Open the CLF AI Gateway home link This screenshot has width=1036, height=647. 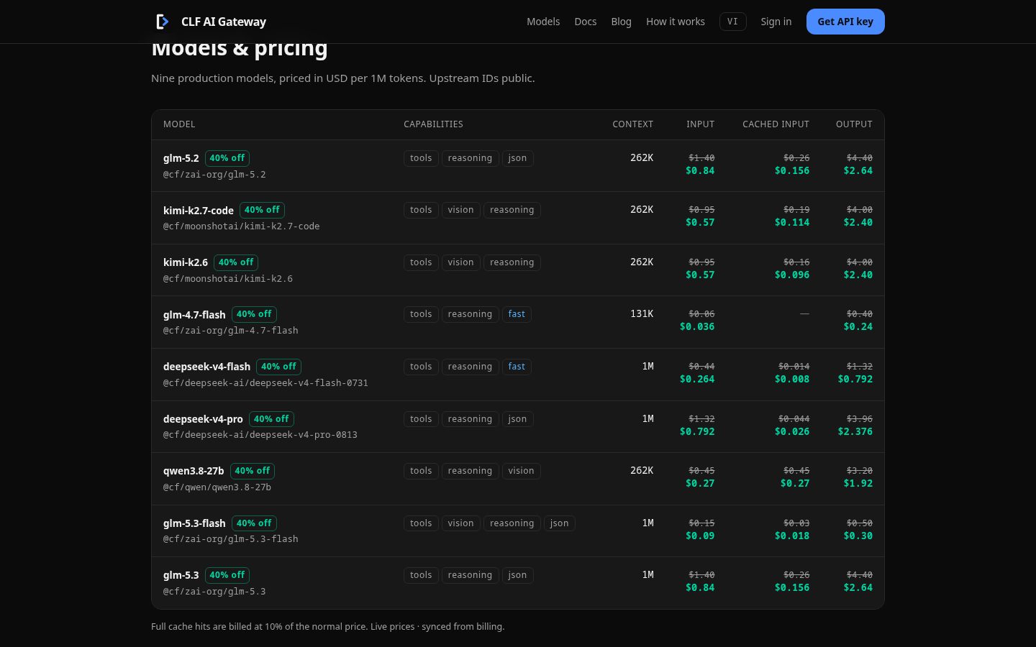pyautogui.click(x=211, y=22)
